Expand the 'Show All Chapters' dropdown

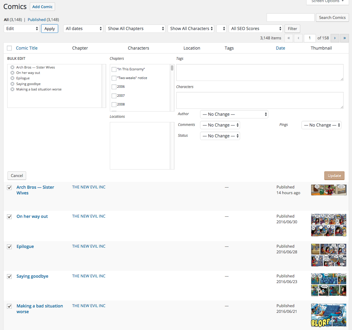(135, 29)
